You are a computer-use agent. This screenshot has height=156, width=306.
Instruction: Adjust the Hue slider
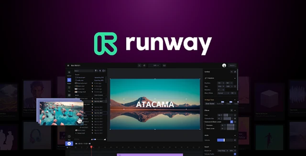click(228, 115)
